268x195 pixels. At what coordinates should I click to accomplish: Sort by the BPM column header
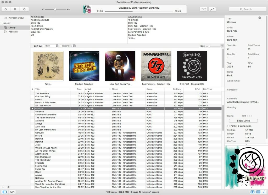(x=192, y=89)
